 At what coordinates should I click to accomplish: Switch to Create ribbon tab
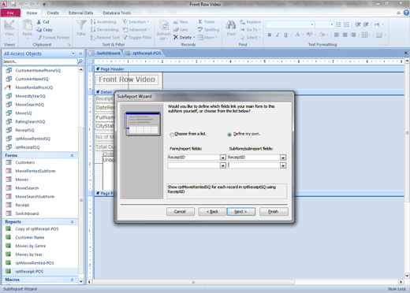click(x=53, y=13)
